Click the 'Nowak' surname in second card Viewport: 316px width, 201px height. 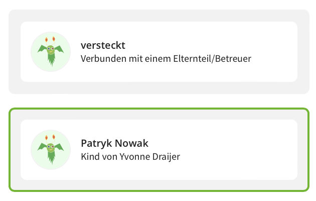[x=131, y=143]
